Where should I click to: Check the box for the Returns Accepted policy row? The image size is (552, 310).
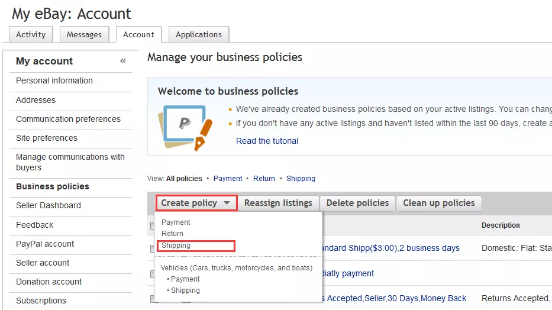pos(152,299)
